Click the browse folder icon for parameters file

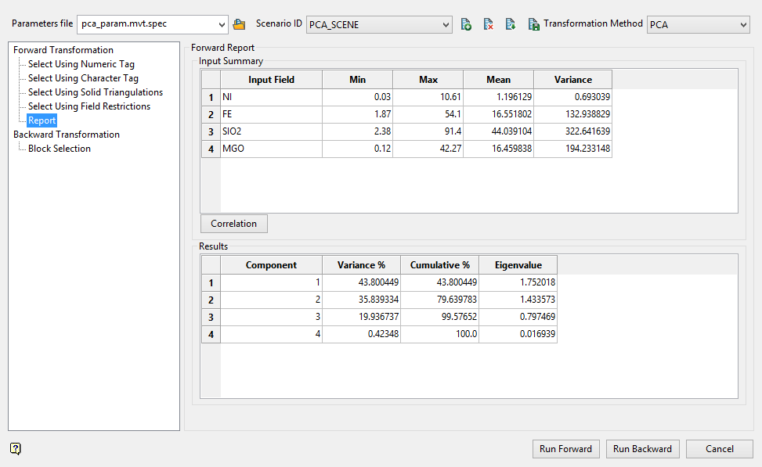click(240, 25)
